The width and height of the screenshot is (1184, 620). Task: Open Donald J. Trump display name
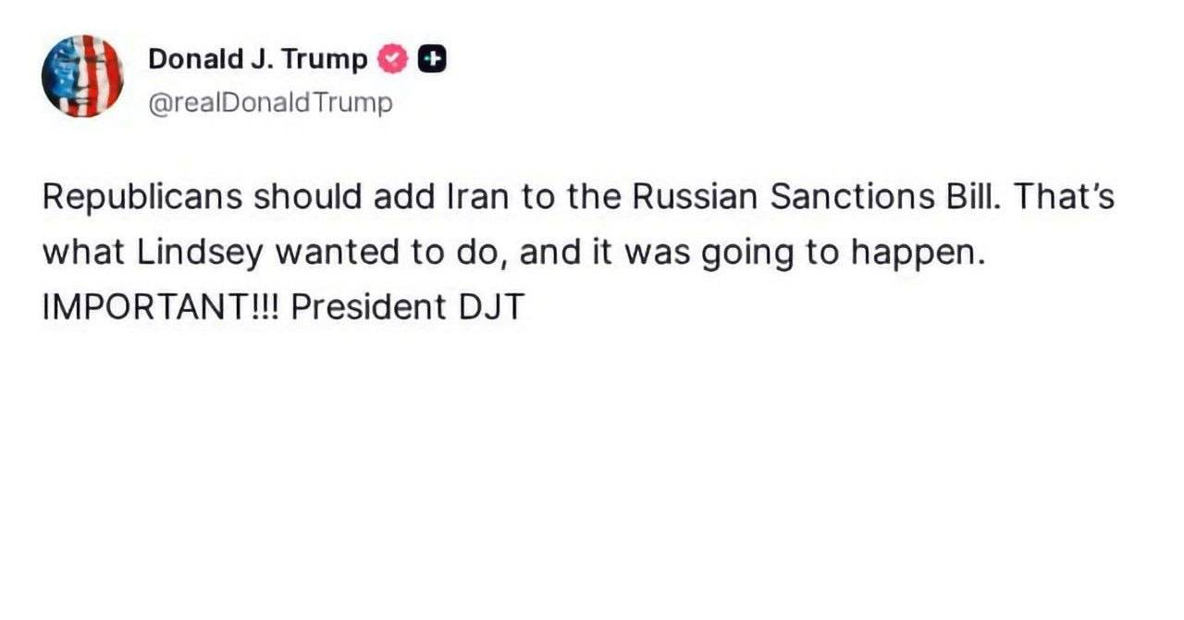coord(258,59)
